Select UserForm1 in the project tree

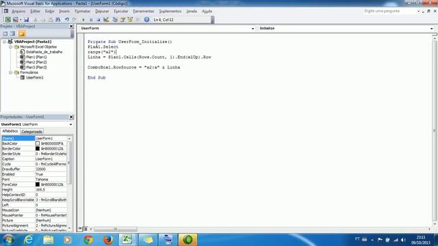click(35, 77)
